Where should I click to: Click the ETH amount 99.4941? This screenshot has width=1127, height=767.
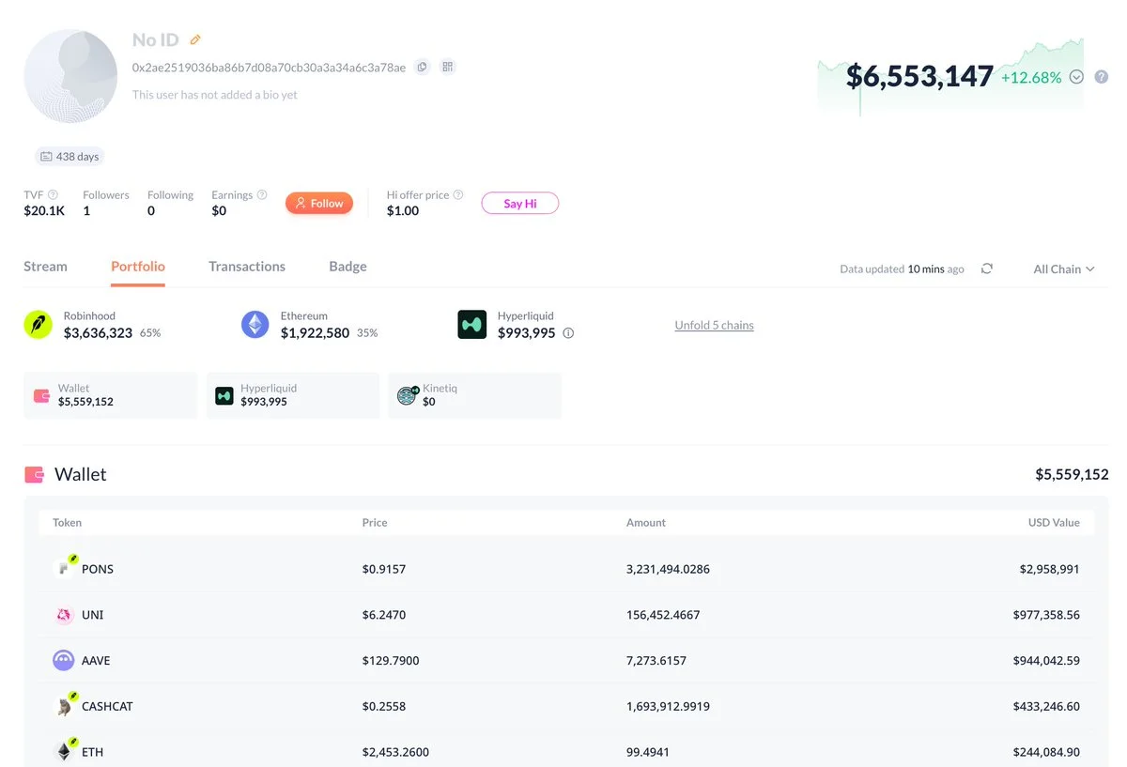point(648,752)
